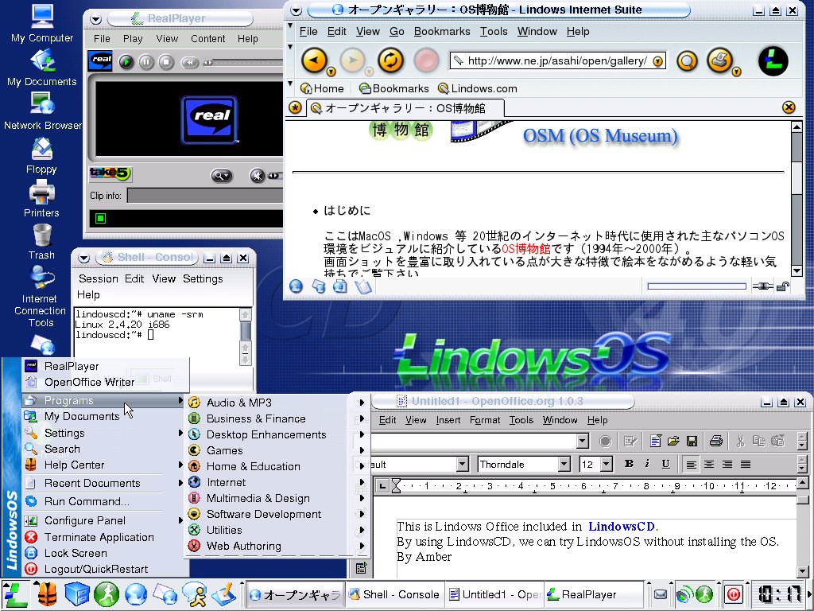Screen dimensions: 814x611
Task: Open Navigator from browser status bar globe
Action: (x=296, y=286)
